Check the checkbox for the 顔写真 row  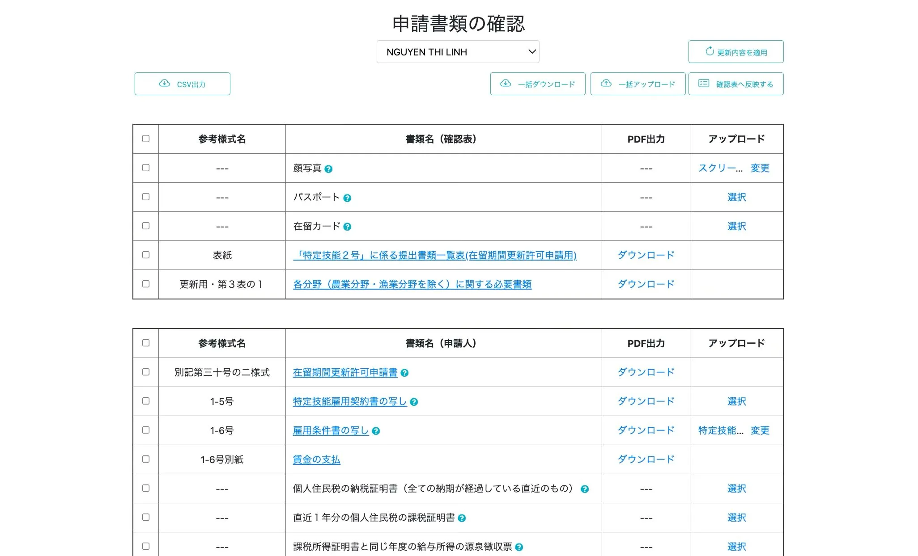145,168
